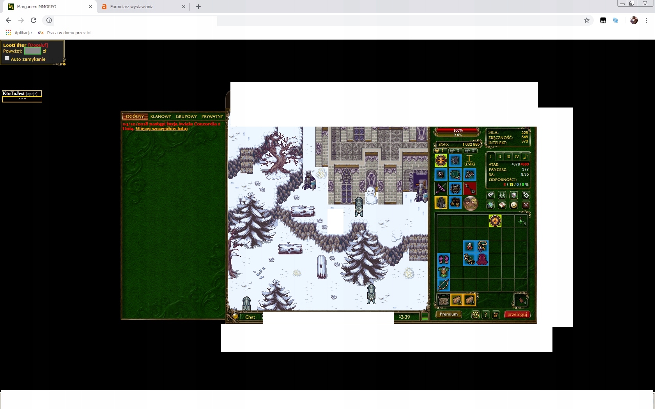Click the bookmark star in address bar
The height and width of the screenshot is (409, 655).
tap(586, 20)
